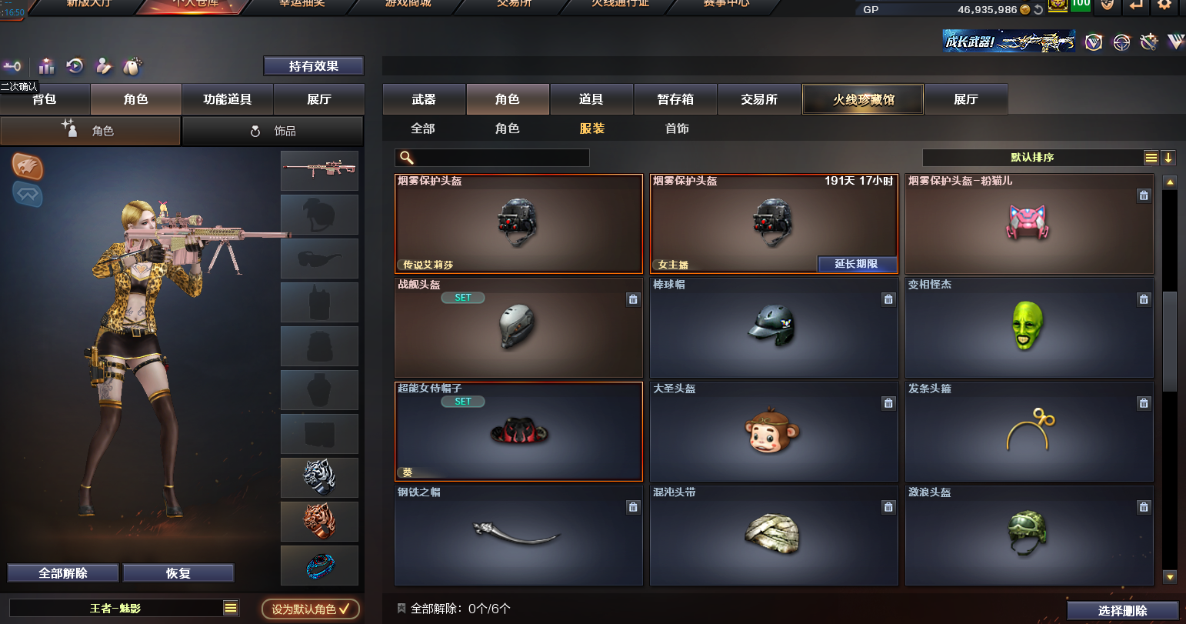Select the blue team badge toggle
Image resolution: width=1186 pixels, height=624 pixels.
click(x=28, y=195)
